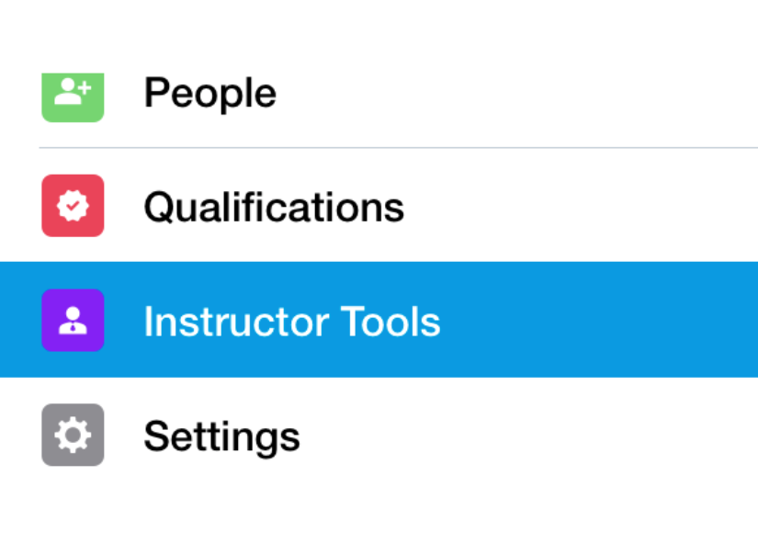Click the white person glyph beside Instructor Tools
This screenshot has height=555, width=758.
[x=73, y=321]
